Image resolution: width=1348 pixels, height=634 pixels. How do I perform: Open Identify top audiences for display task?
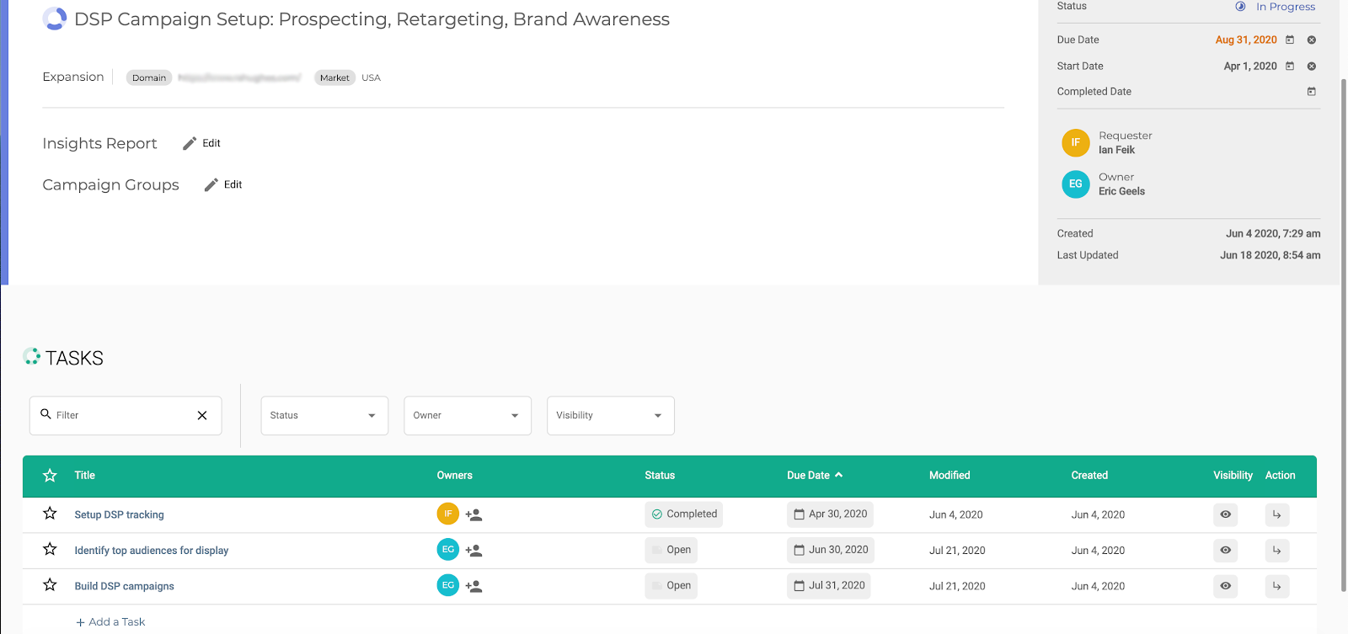[152, 551]
